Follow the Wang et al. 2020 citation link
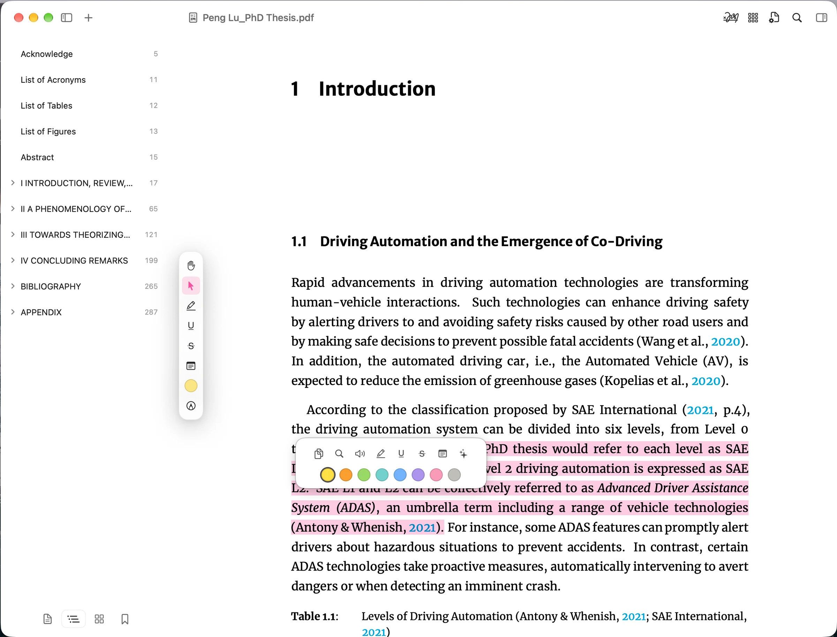 (725, 341)
